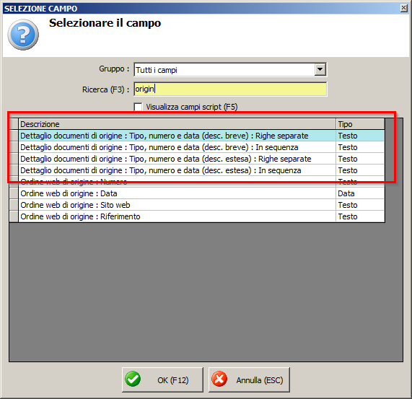Select row desc. estesa In sequenza
412x399 pixels.
[x=201, y=170]
